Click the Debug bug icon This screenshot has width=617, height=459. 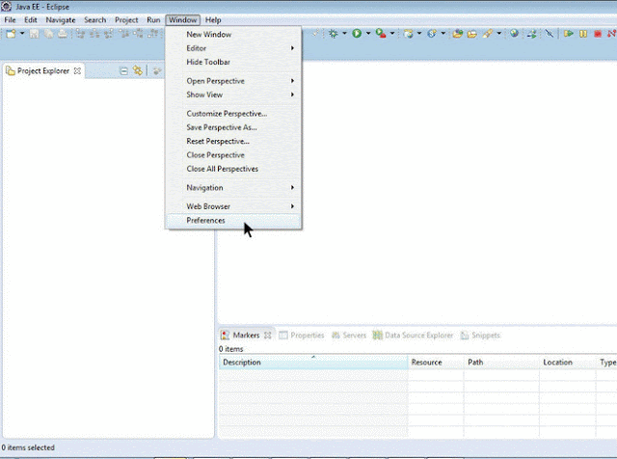click(334, 34)
